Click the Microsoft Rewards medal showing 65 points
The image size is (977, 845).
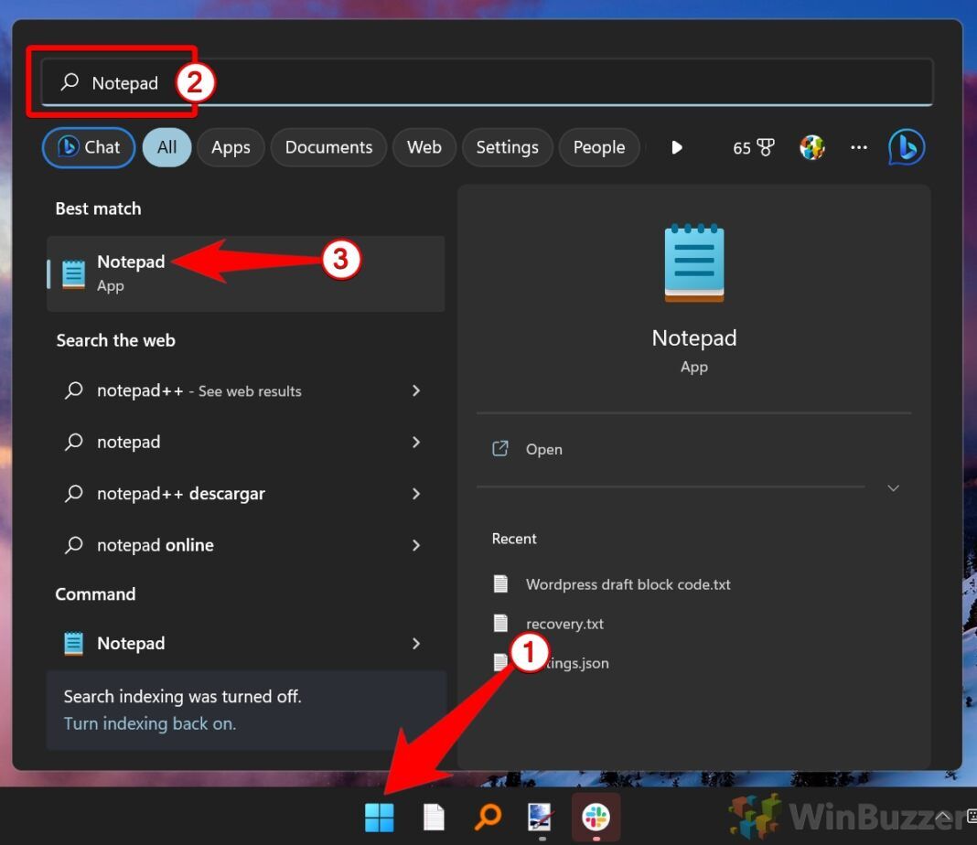pos(753,147)
